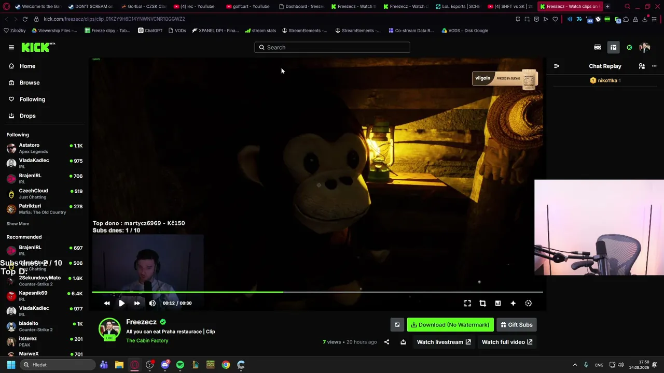Screen dimensions: 664x373
Task: Click the gray notes icon beside Download
Action: [397, 325]
